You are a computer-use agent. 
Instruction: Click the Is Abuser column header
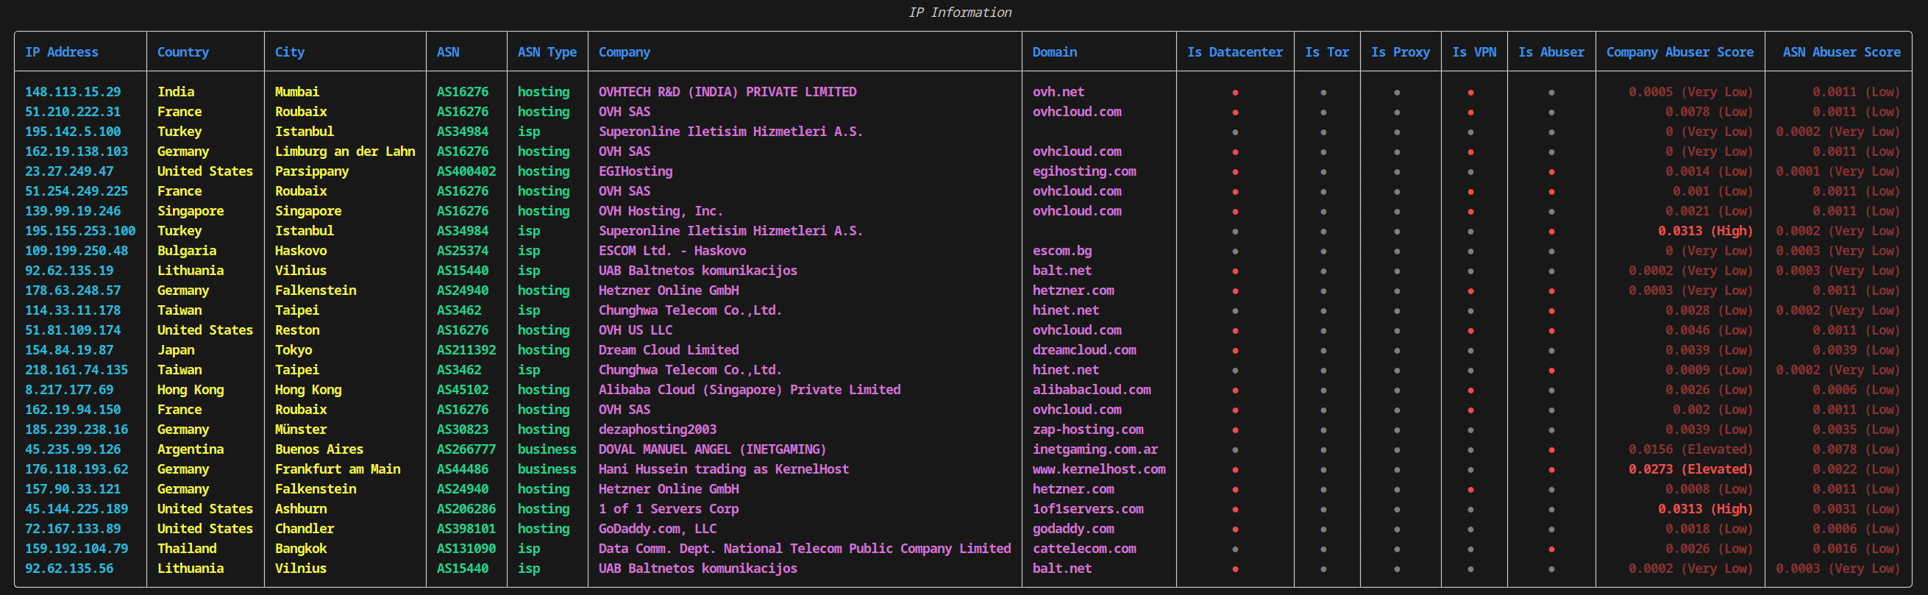click(1551, 51)
